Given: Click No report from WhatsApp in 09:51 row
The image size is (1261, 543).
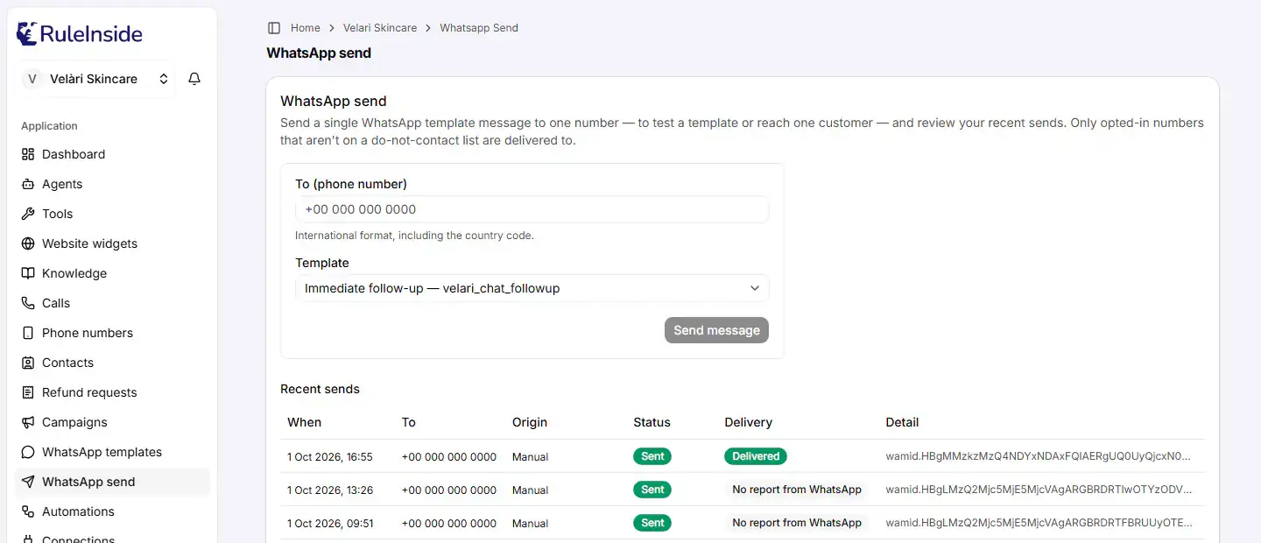Looking at the screenshot, I should (797, 523).
